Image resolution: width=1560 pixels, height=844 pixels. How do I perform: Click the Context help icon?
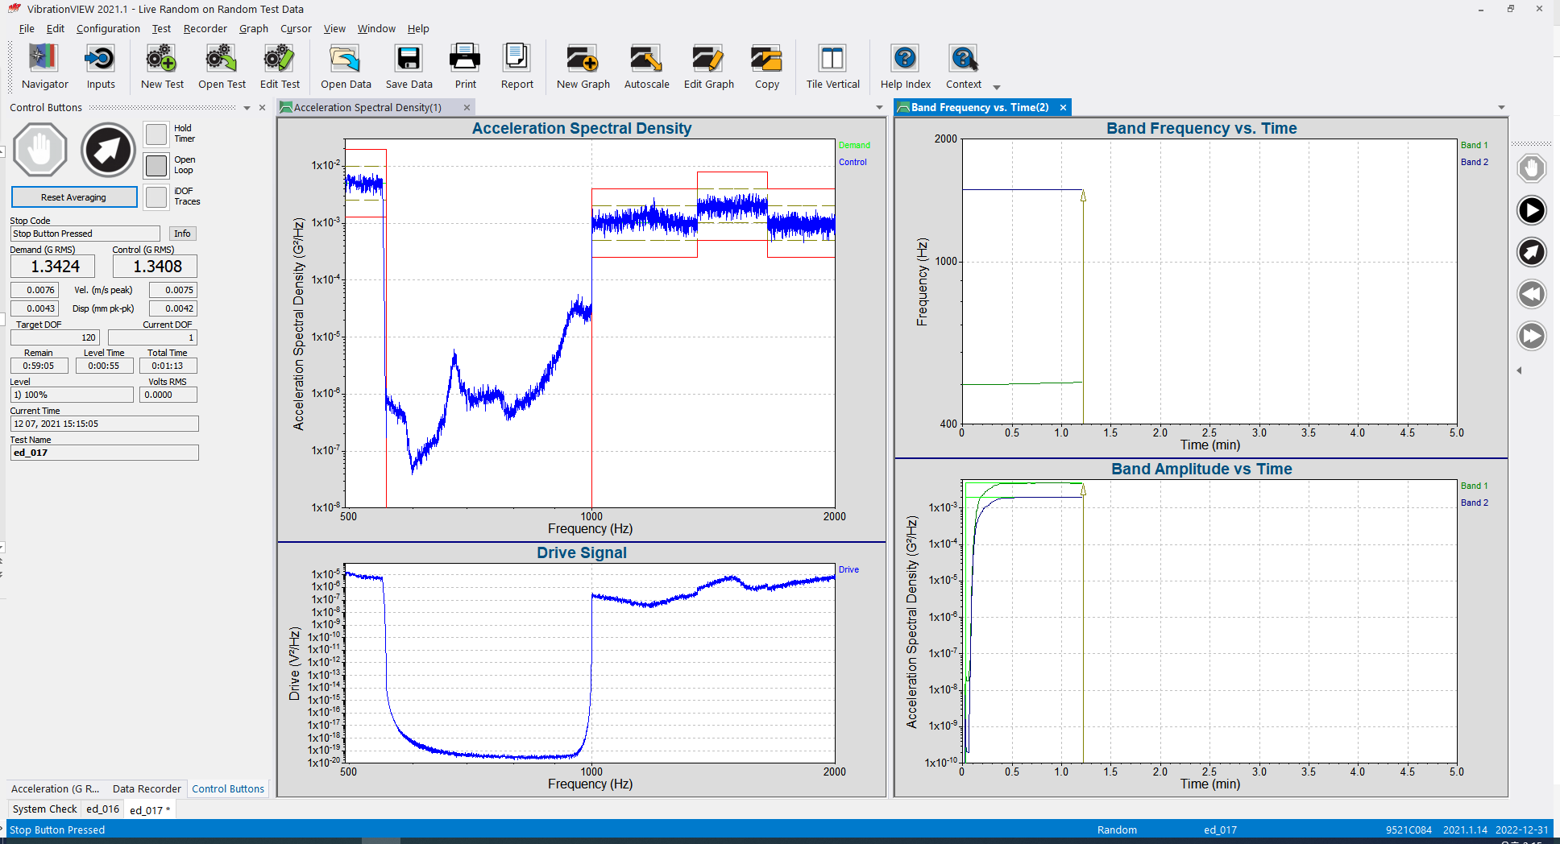click(x=963, y=66)
